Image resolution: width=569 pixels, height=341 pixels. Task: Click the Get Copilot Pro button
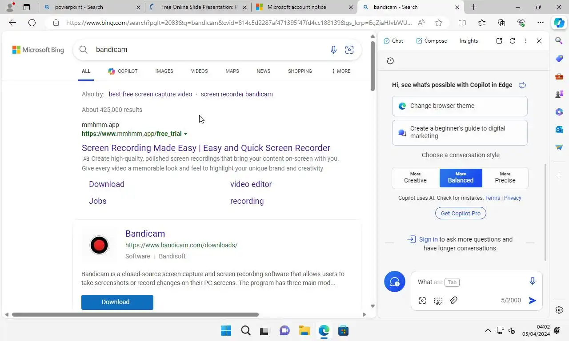(461, 214)
